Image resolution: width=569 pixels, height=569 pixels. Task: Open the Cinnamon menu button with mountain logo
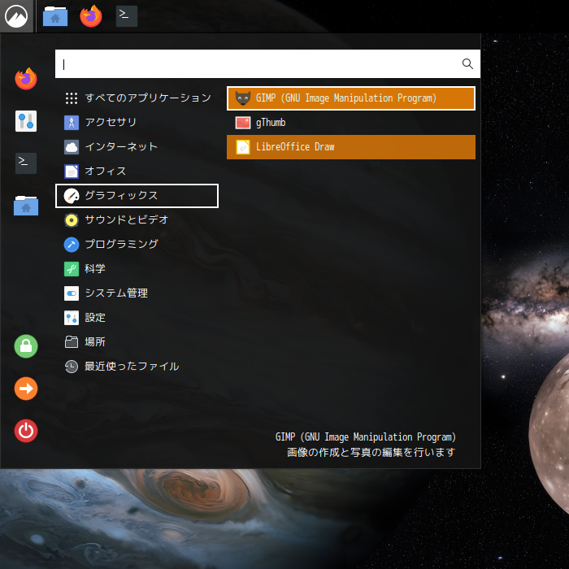[x=17, y=16]
